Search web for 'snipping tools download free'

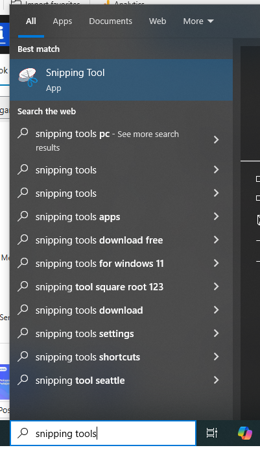click(x=121, y=240)
